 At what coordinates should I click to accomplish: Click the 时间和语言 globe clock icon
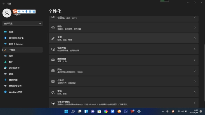[x=5, y=68]
